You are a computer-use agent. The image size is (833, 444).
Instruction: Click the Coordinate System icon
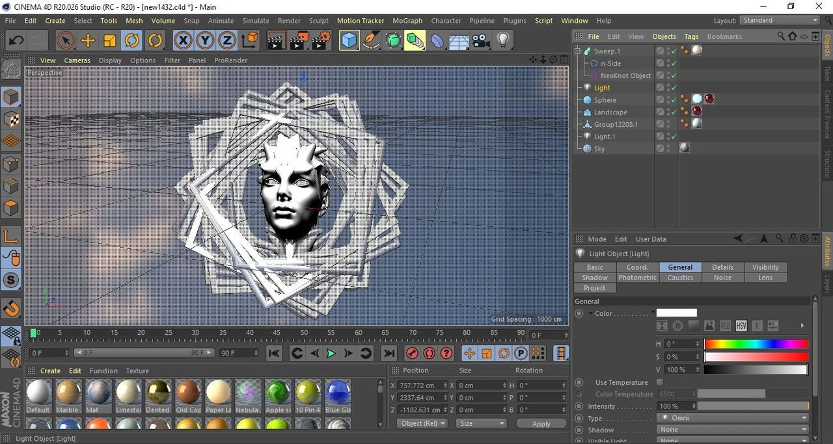[x=249, y=40]
